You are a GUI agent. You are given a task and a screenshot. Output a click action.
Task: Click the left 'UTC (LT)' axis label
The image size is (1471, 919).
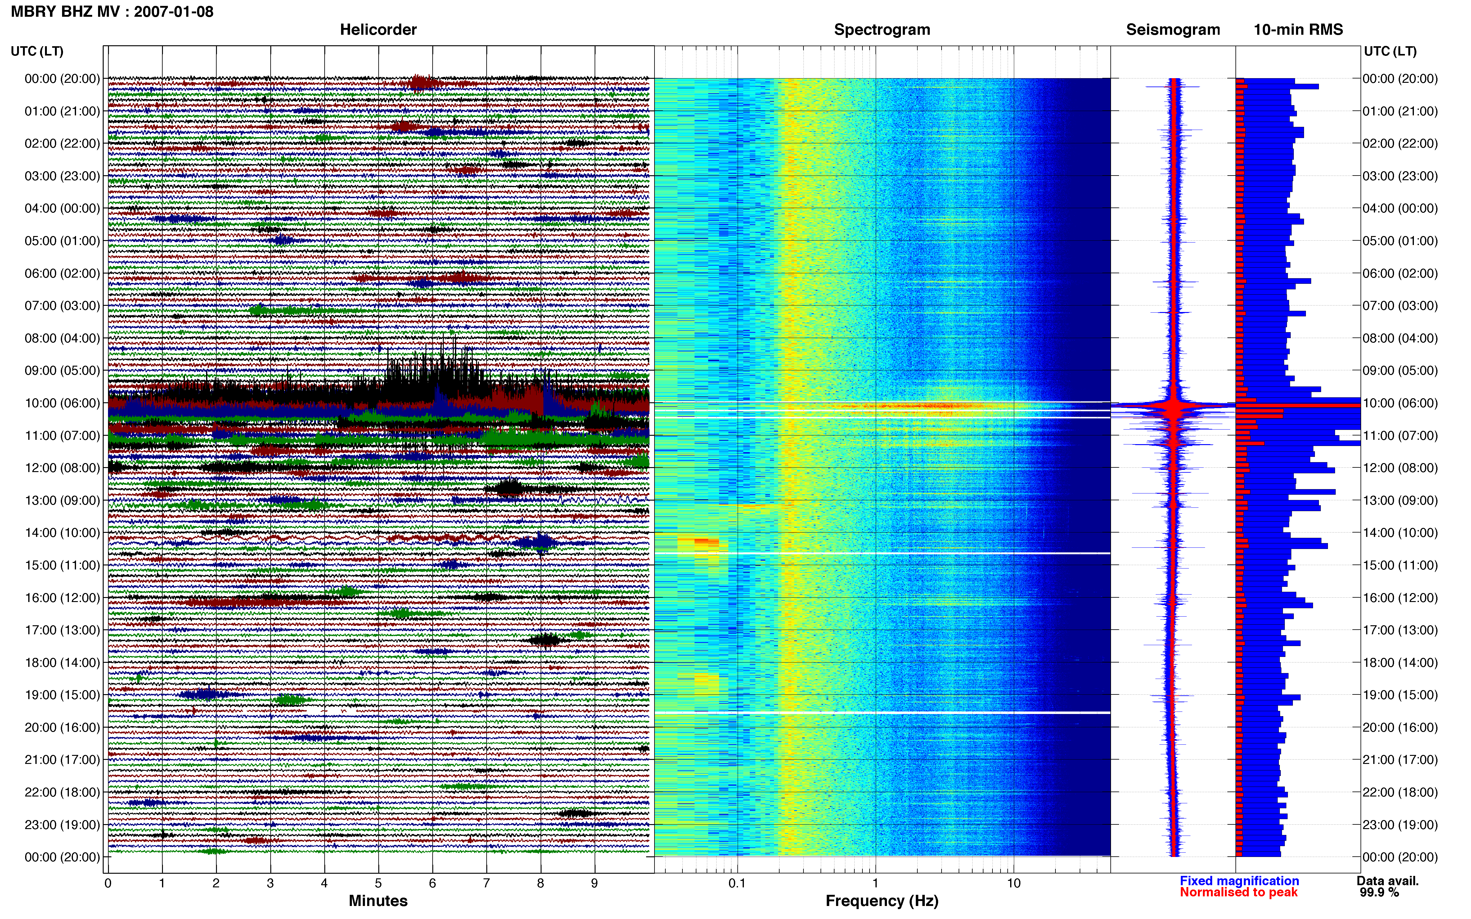pos(37,51)
